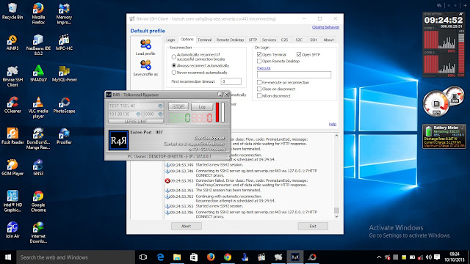The image size is (470, 264).
Task: Open the Windows Start button
Action: (x=8, y=257)
